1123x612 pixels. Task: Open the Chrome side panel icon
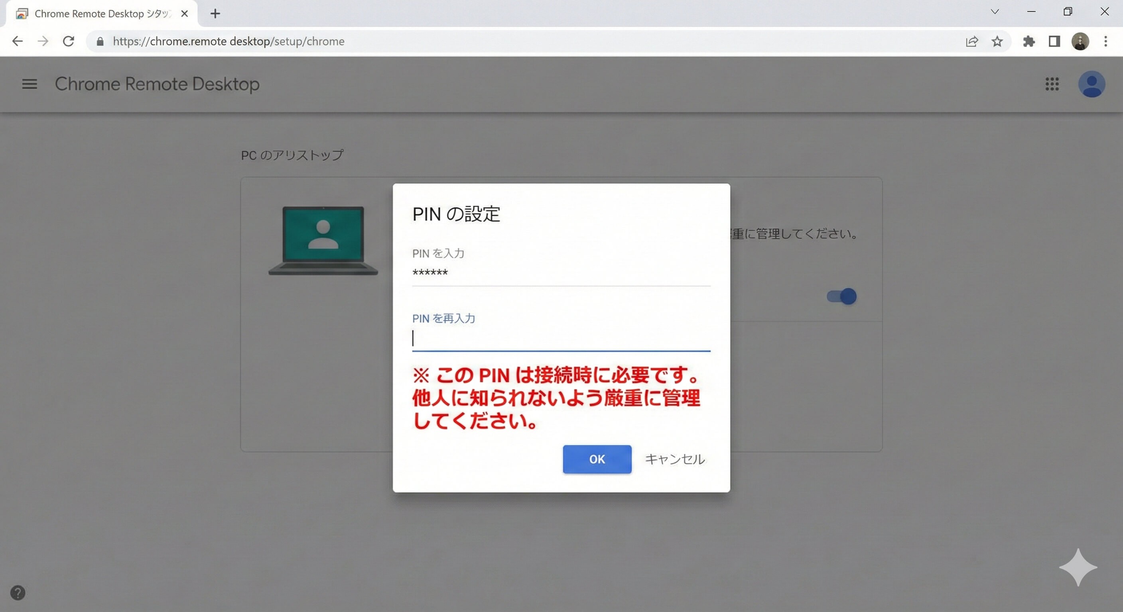point(1054,41)
